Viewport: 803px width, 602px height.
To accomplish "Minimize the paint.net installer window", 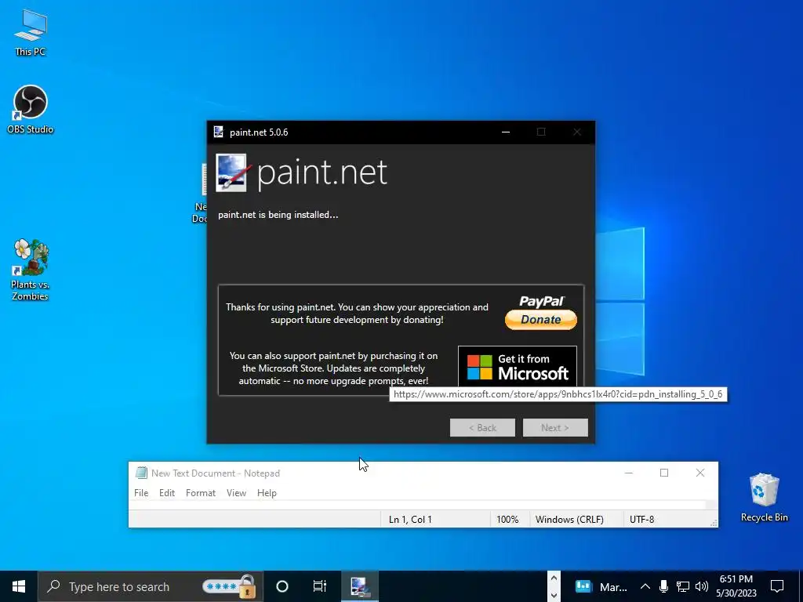I will coord(506,132).
